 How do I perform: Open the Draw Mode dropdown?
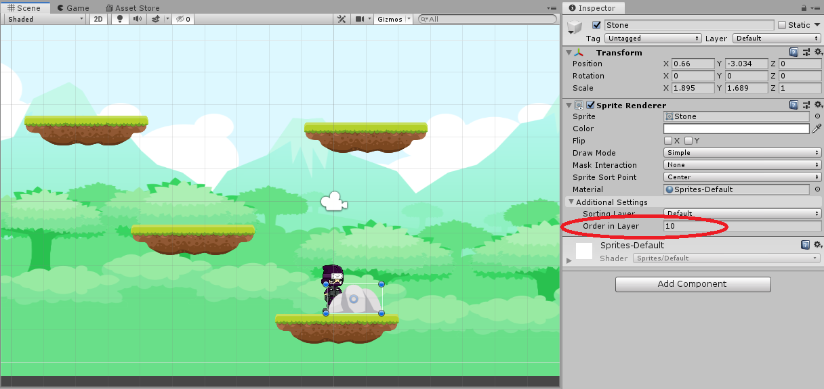point(742,153)
